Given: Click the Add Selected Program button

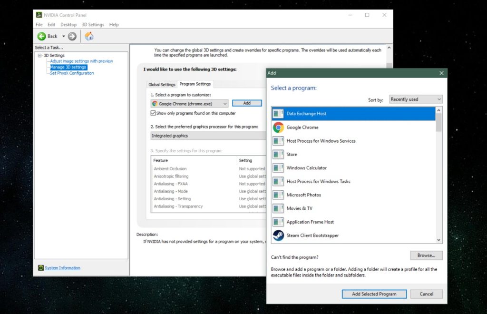Looking at the screenshot, I should pos(374,294).
